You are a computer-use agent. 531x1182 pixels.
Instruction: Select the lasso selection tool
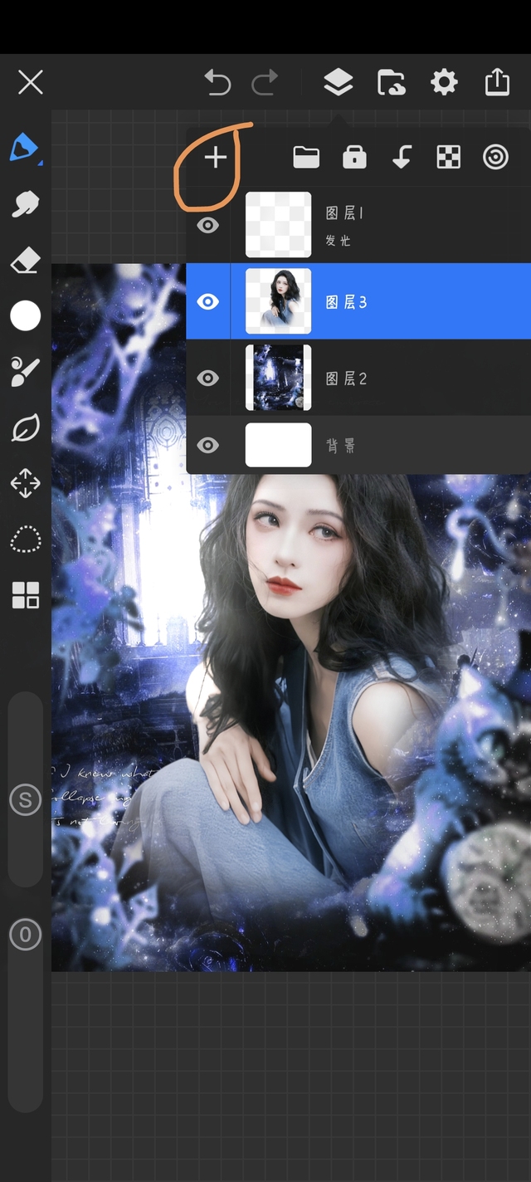pos(25,539)
